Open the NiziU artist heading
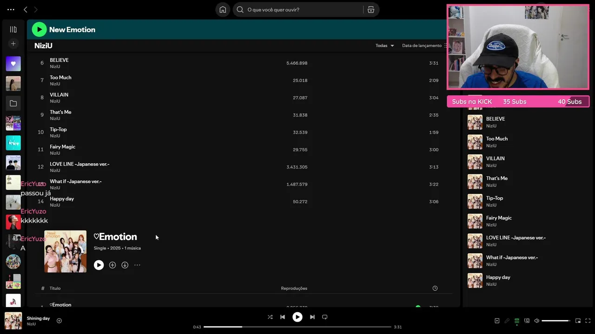595x334 pixels. [43, 45]
